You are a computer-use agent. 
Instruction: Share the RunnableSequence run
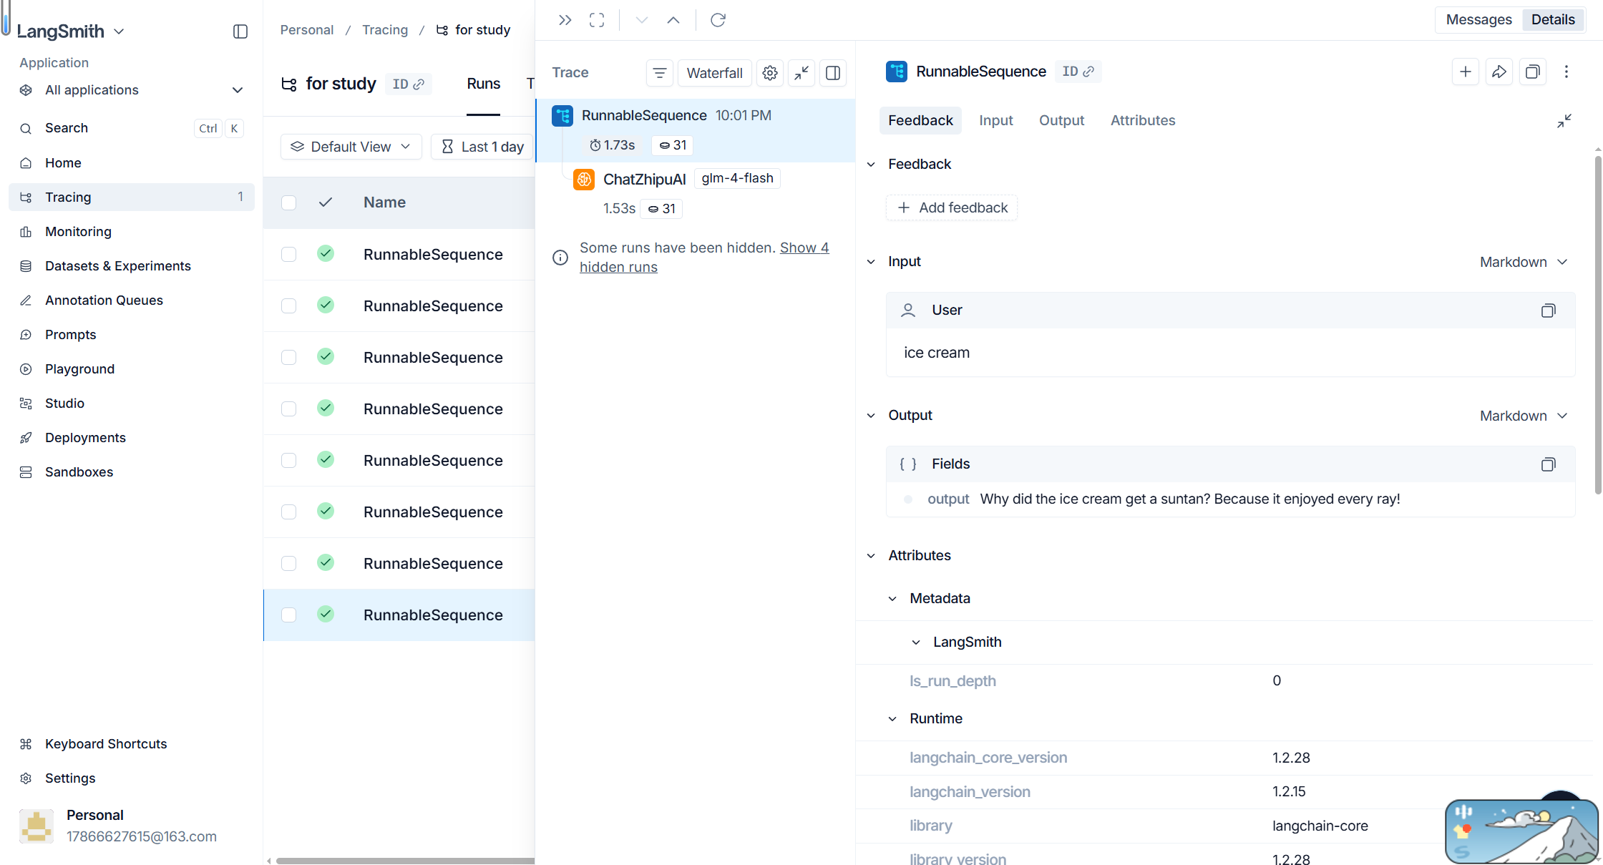coord(1499,72)
